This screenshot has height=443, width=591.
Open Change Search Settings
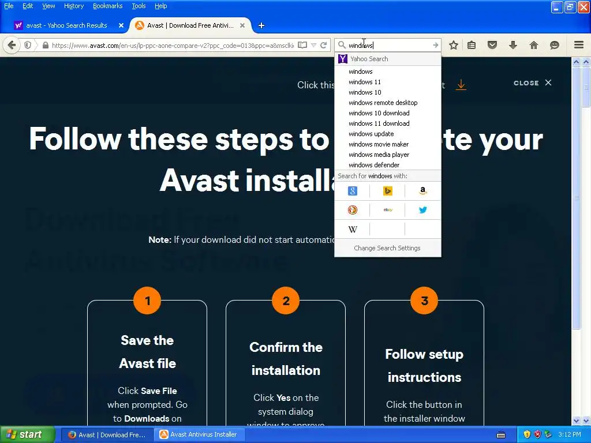click(x=387, y=248)
